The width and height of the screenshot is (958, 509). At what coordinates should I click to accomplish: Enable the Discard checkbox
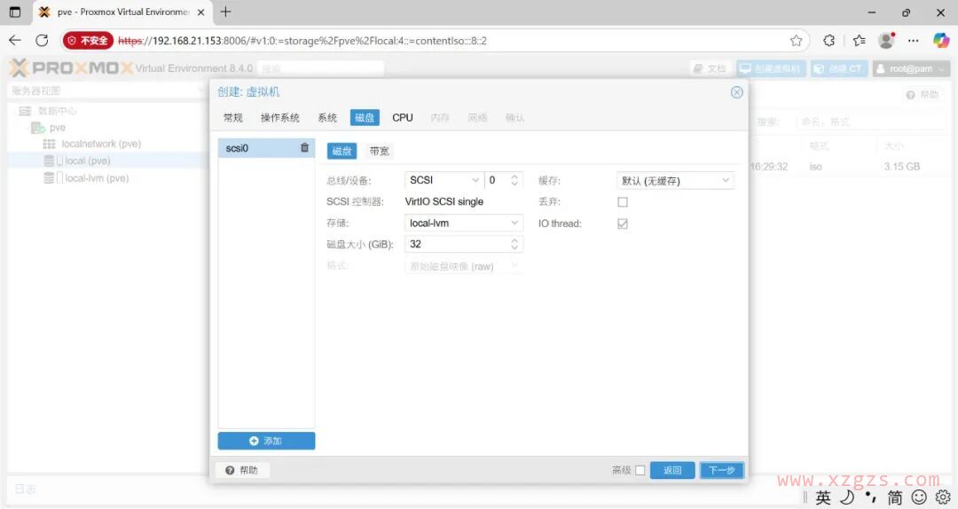click(x=623, y=201)
